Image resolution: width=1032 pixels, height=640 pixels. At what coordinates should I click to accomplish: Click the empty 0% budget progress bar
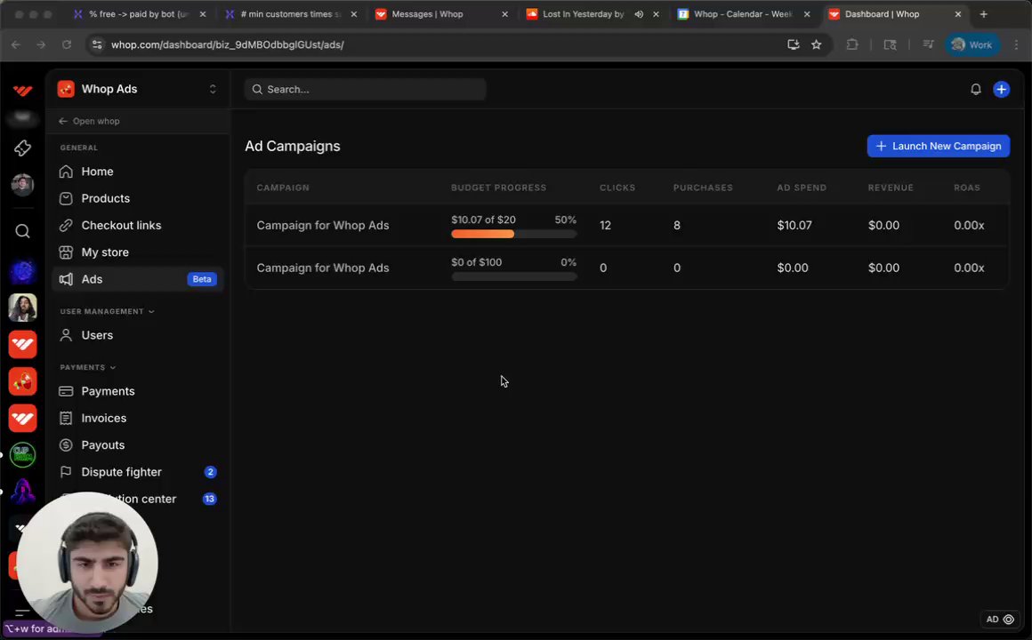513,277
